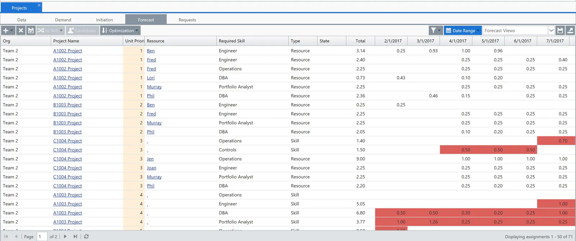Click the delete (X) toolbar icon

pos(21,31)
